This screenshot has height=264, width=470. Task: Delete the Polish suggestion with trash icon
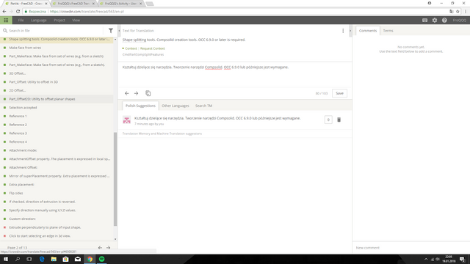[339, 120]
